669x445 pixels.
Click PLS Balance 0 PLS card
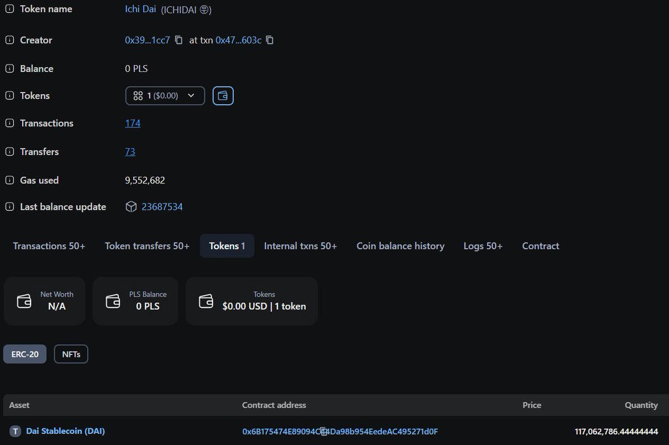pyautogui.click(x=135, y=301)
